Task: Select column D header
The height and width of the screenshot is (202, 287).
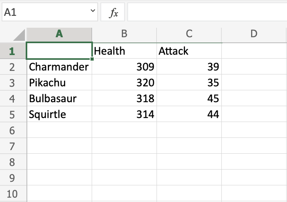Action: point(254,34)
